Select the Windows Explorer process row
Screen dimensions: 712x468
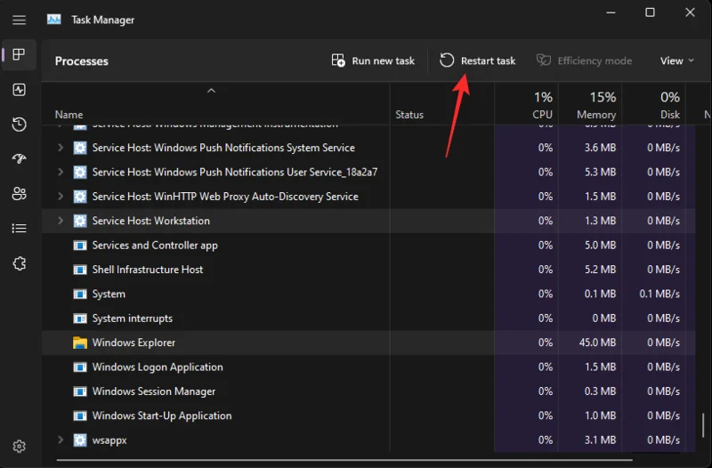pos(368,343)
